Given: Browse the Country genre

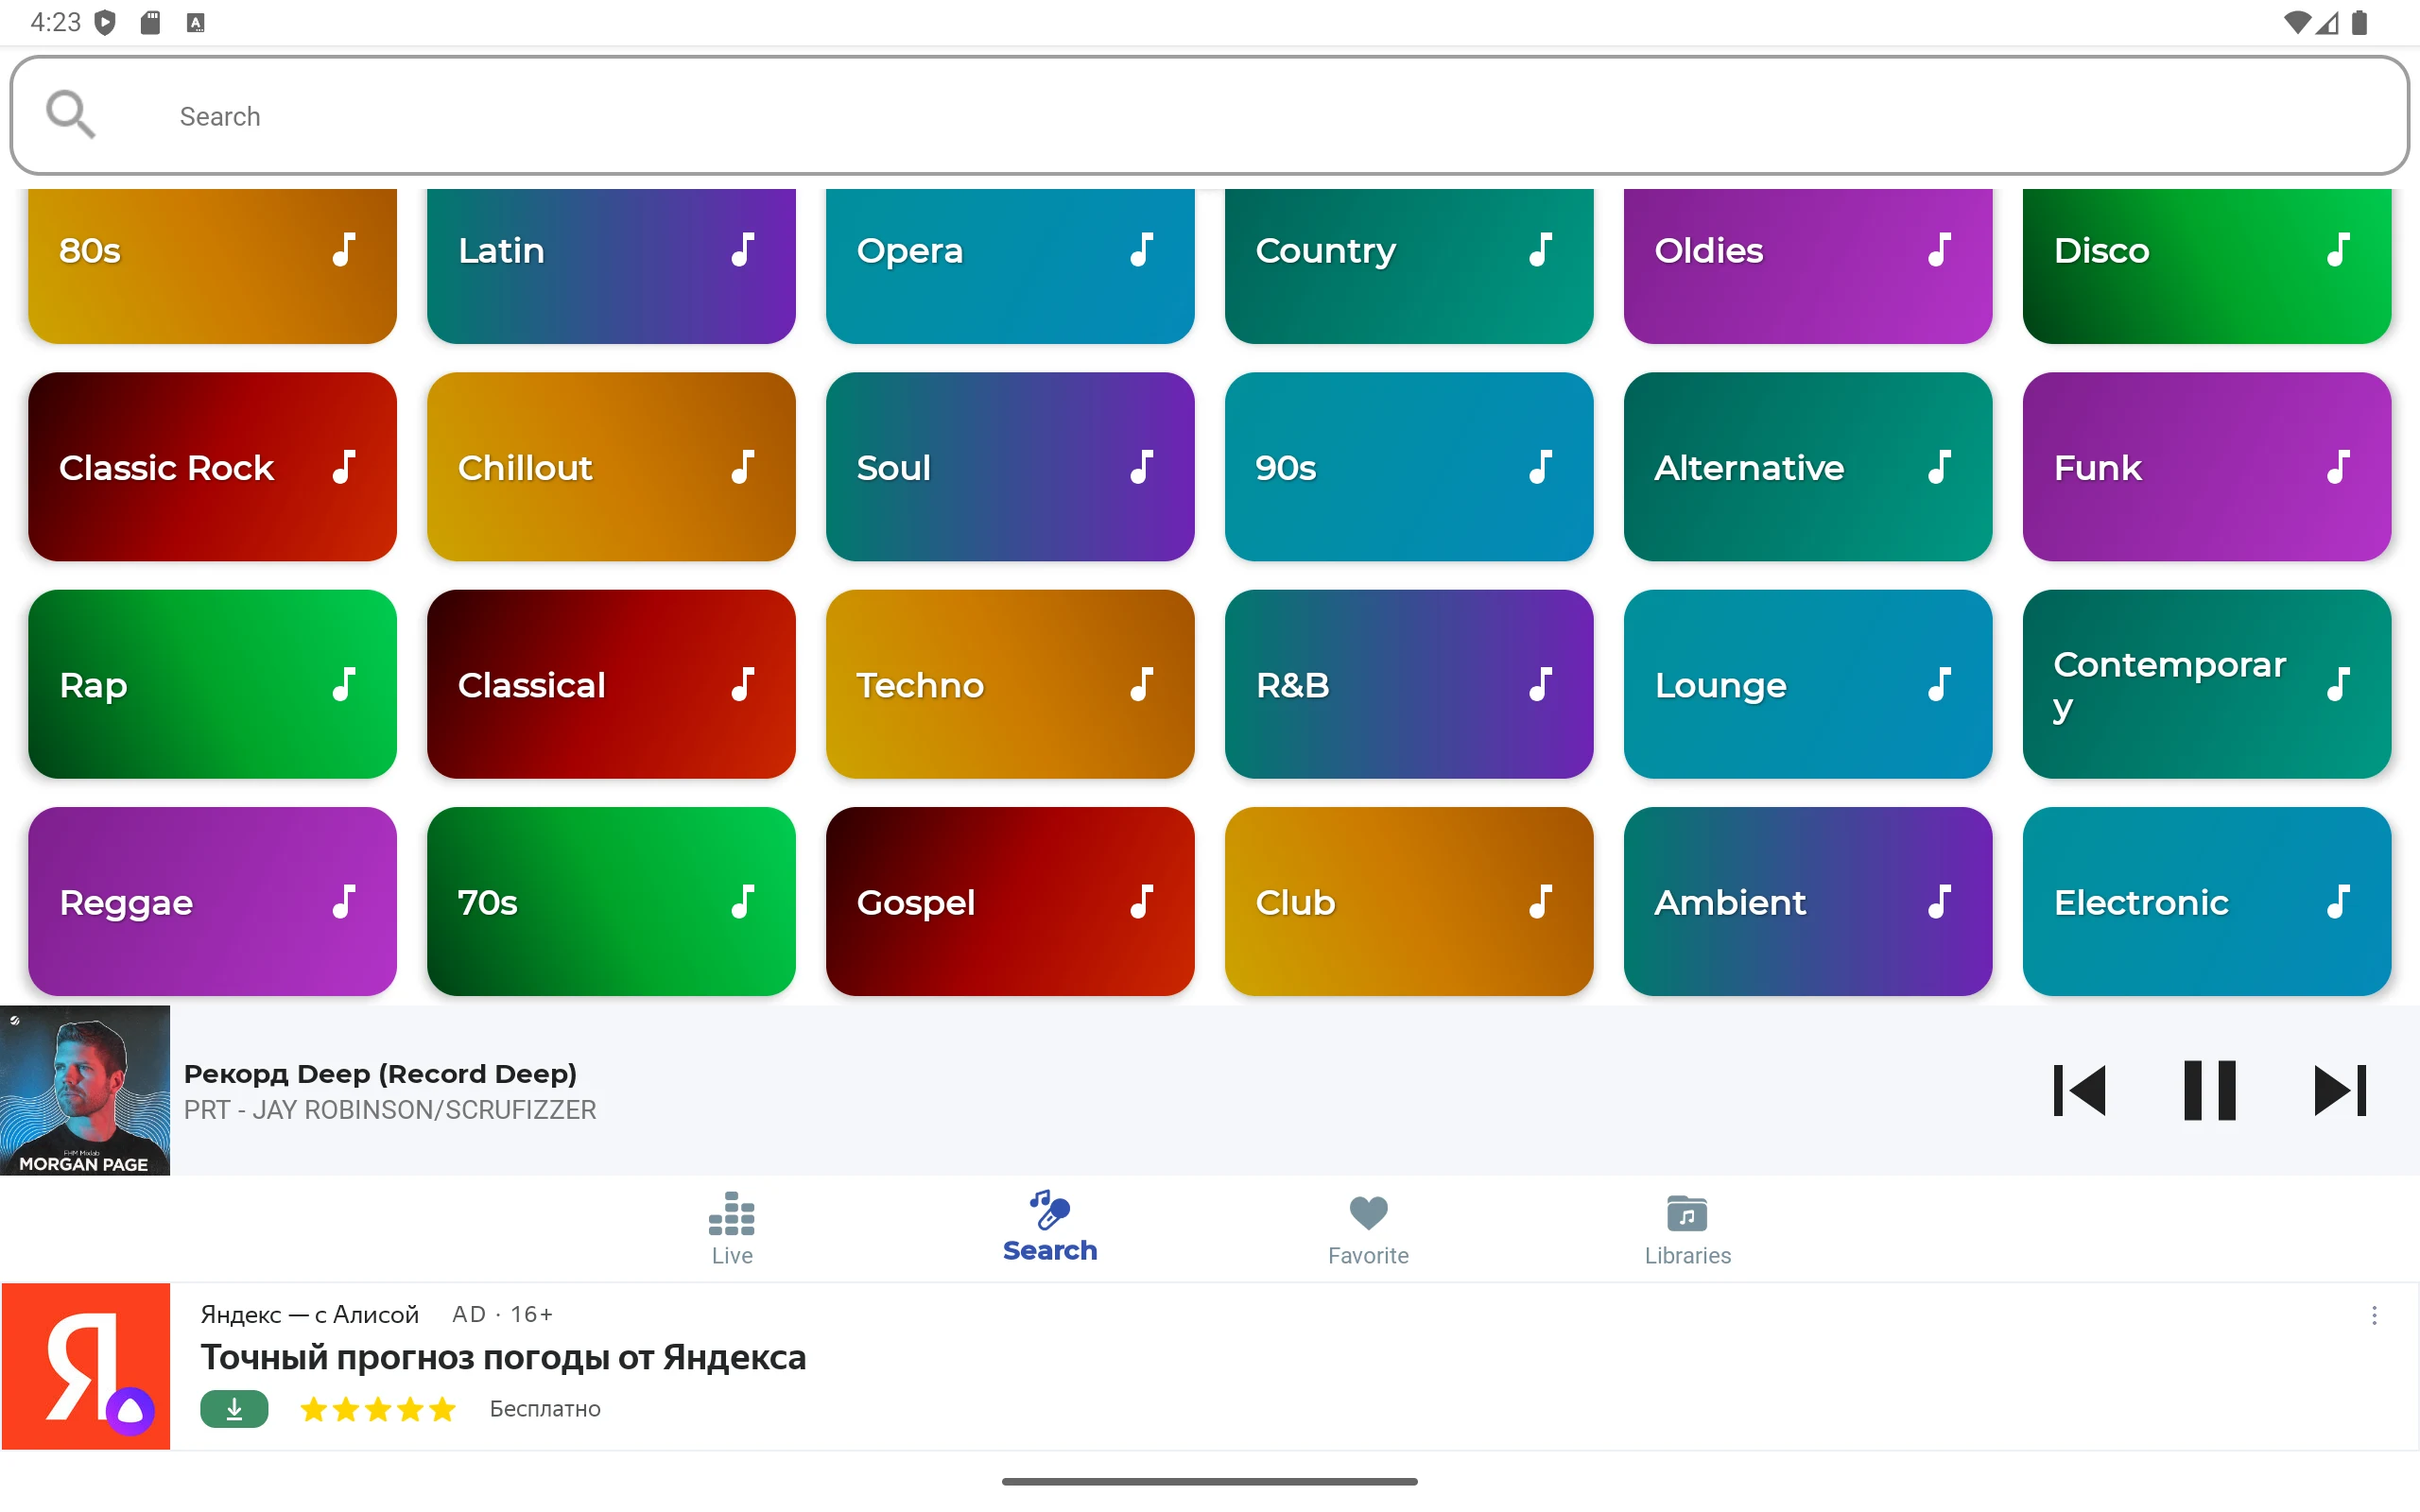Looking at the screenshot, I should pos(1409,266).
